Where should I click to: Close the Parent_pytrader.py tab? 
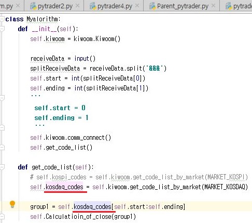pyautogui.click(x=213, y=6)
